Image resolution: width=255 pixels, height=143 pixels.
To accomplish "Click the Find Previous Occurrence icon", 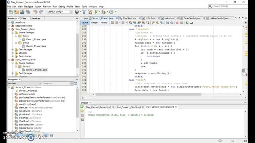I will coord(135,23).
